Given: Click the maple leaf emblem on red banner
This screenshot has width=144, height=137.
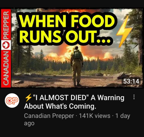Looking at the screenshot, I should (6, 45).
